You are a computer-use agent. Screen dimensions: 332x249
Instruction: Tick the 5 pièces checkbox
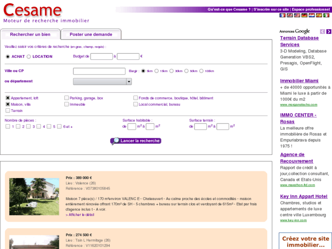49,127
